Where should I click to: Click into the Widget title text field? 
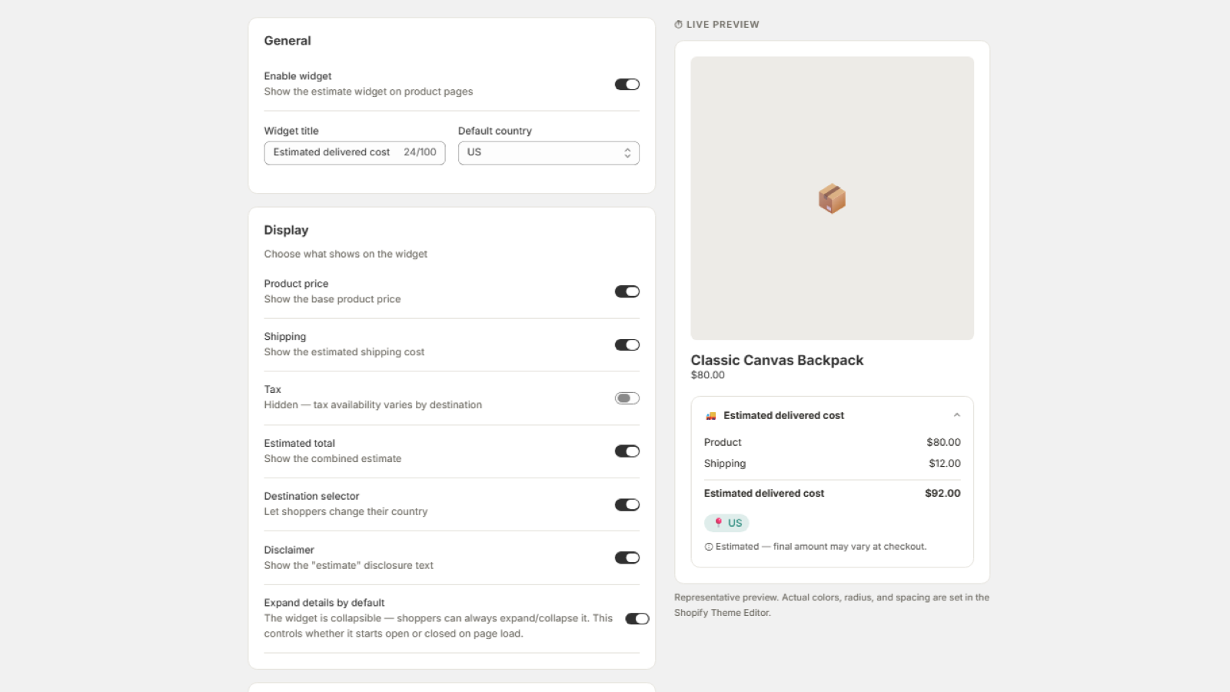tap(354, 152)
